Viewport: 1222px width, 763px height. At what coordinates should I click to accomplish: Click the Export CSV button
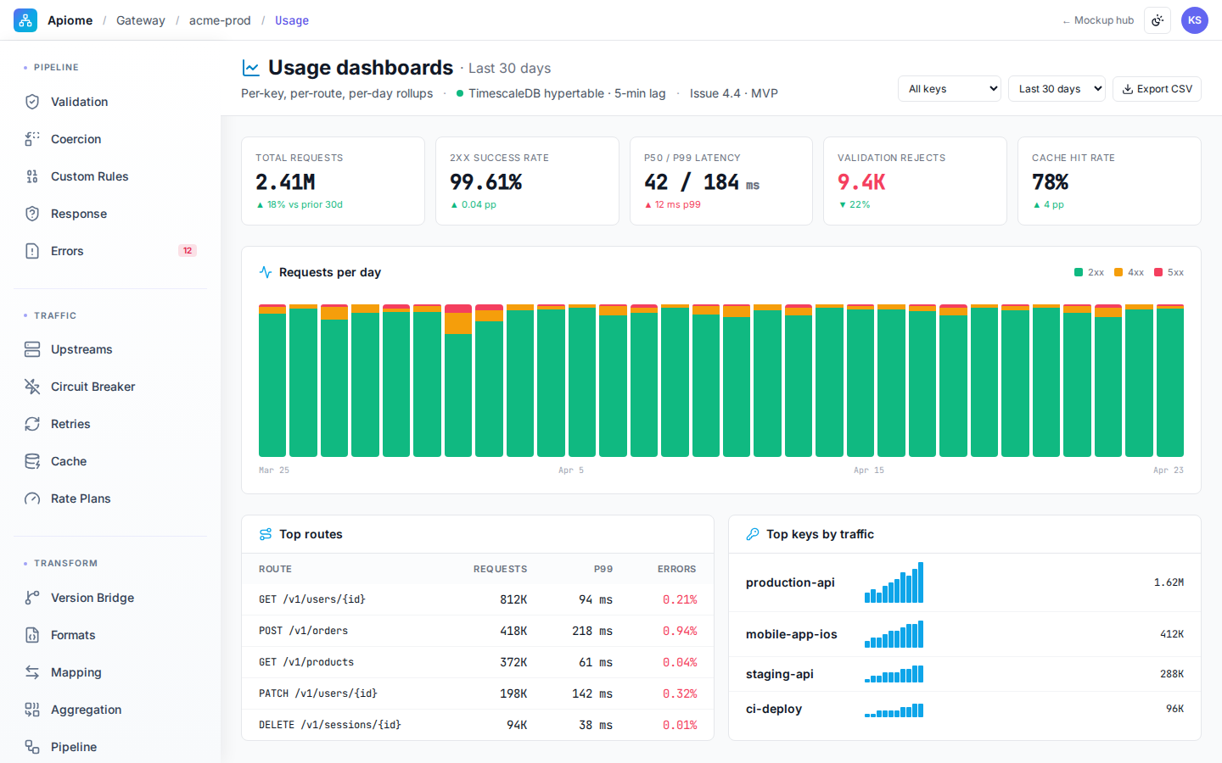pos(1157,89)
